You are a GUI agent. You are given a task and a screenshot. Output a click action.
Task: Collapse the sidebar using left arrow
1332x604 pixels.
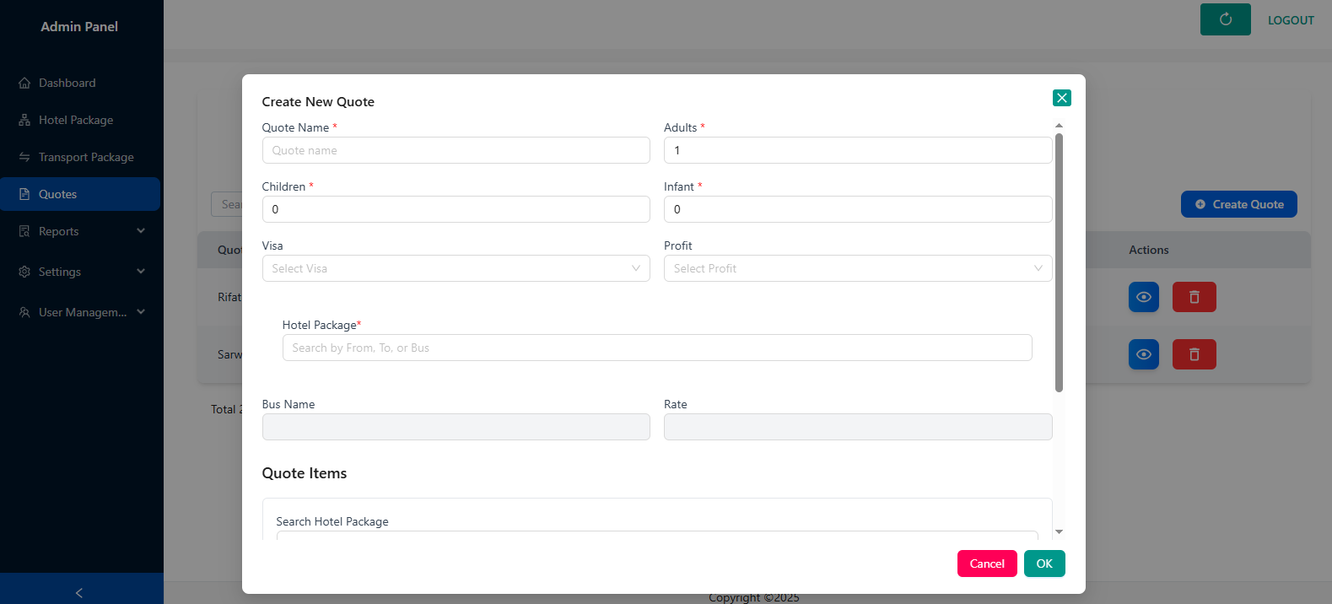(79, 593)
